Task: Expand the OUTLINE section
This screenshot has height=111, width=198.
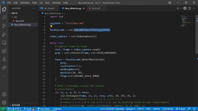Action: point(23,105)
